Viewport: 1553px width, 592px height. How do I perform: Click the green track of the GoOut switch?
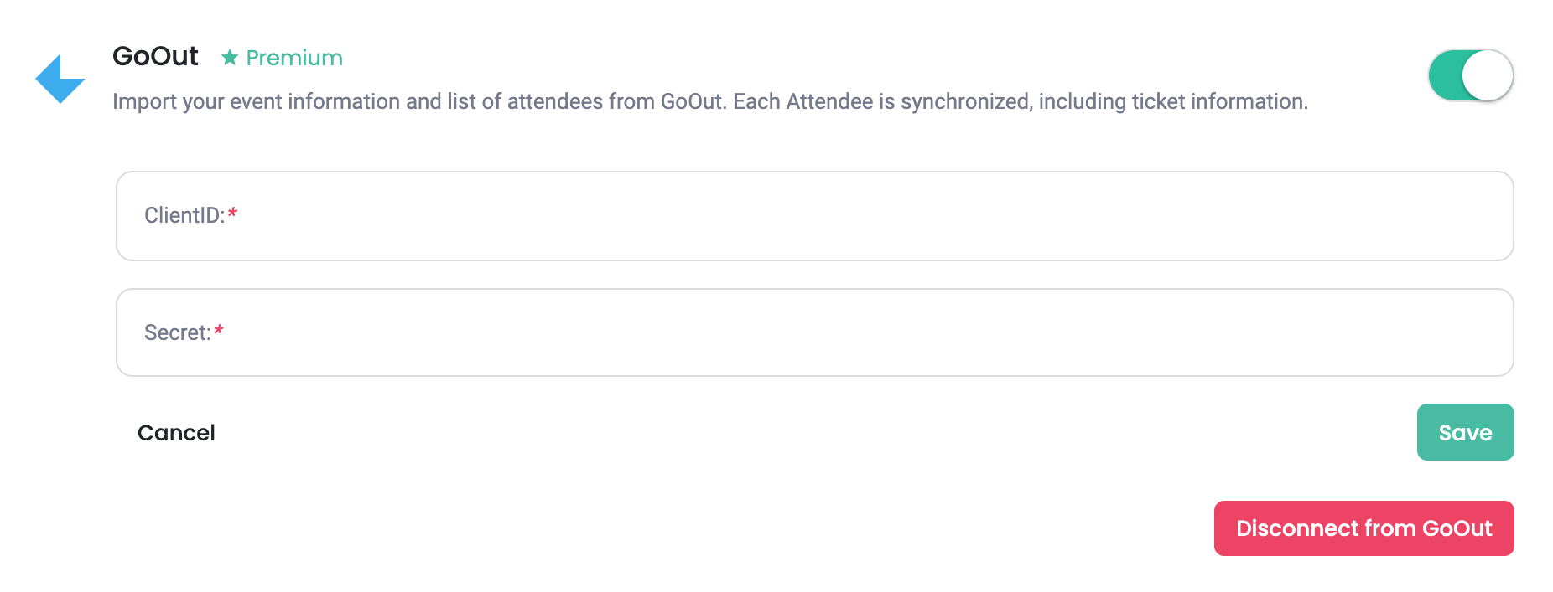(1446, 75)
